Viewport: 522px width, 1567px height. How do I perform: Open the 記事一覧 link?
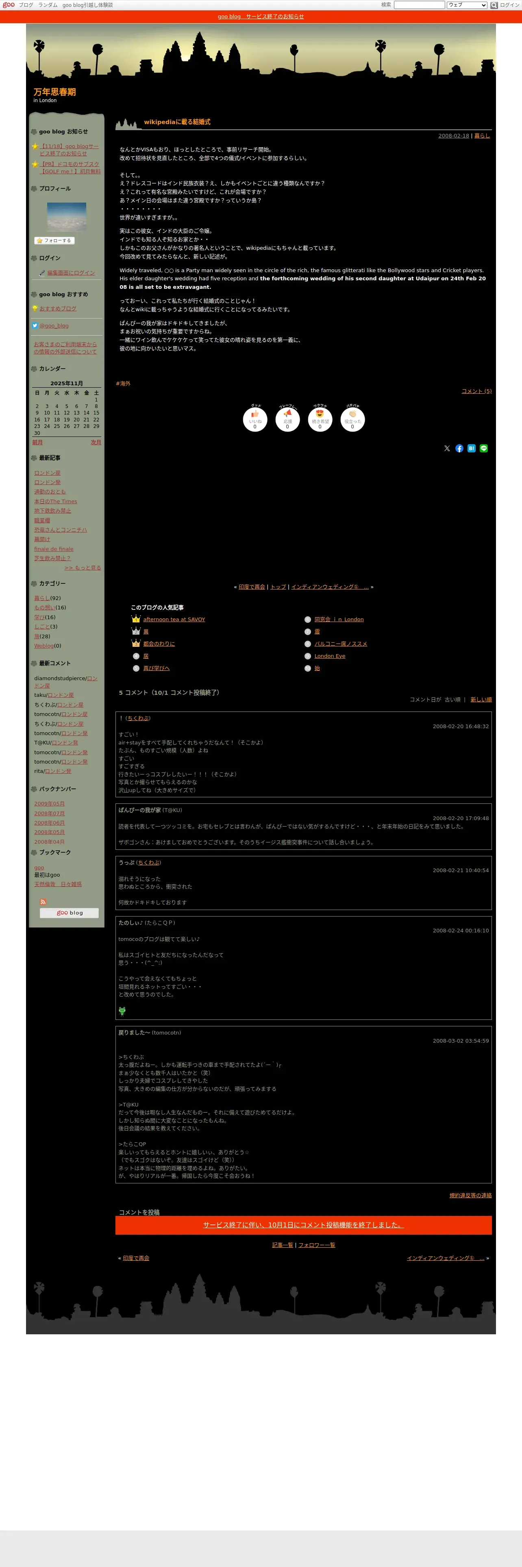(x=283, y=1244)
